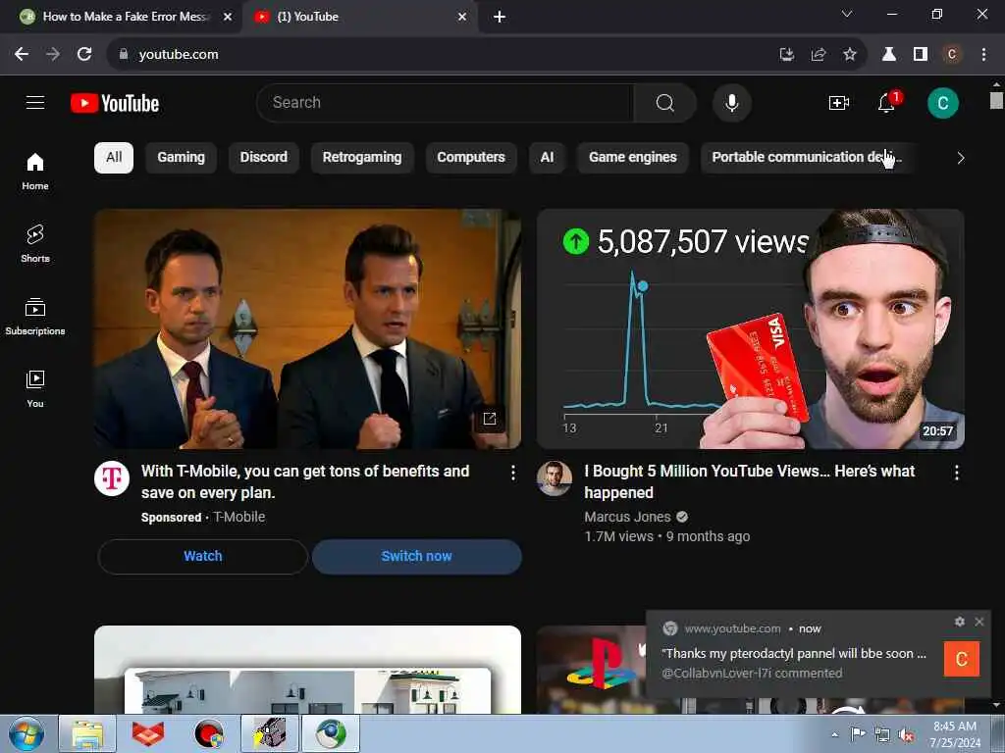Toggle the browser side panel icon
1005x753 pixels.
pos(921,55)
